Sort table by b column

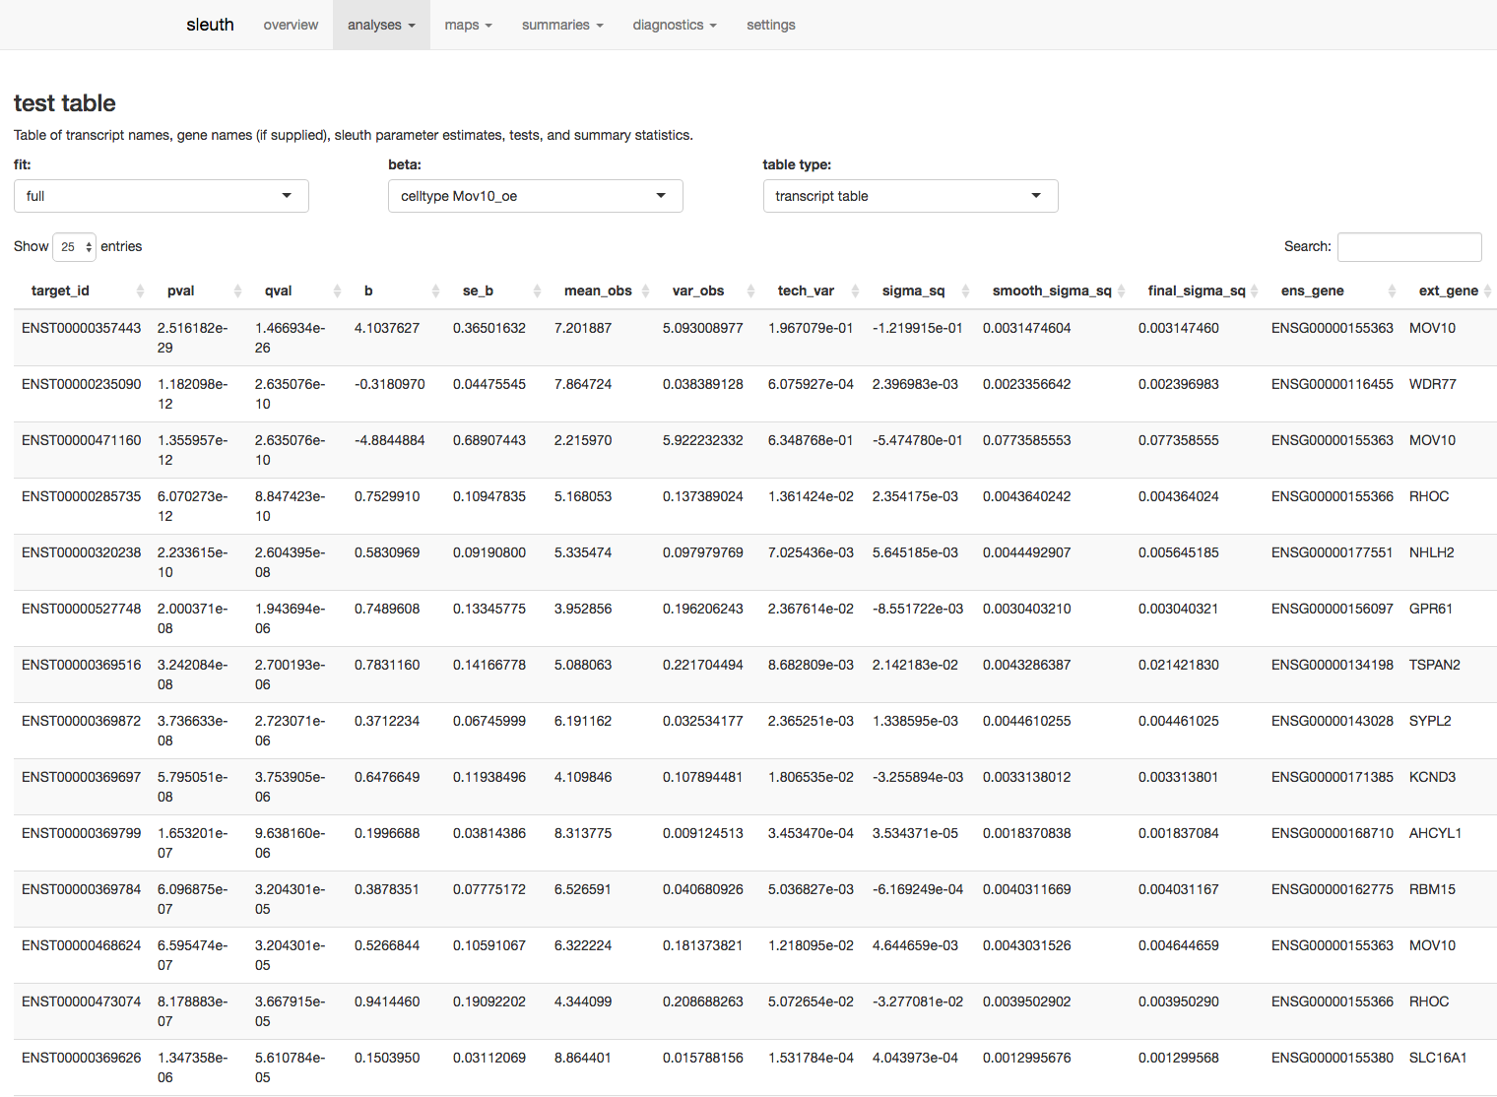[396, 290]
